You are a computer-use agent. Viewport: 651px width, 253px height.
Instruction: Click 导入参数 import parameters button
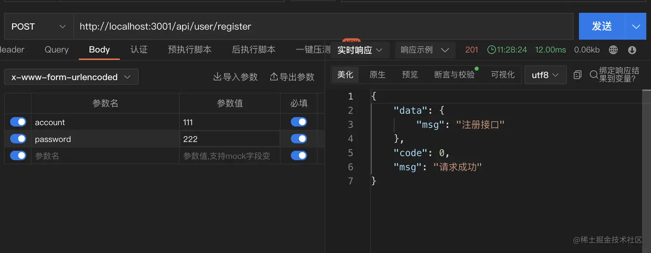236,77
